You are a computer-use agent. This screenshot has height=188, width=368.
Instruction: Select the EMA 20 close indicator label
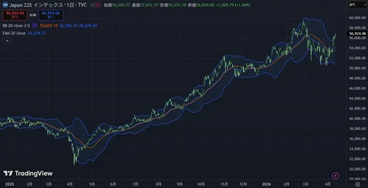click(x=14, y=33)
